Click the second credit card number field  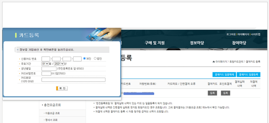56,59
